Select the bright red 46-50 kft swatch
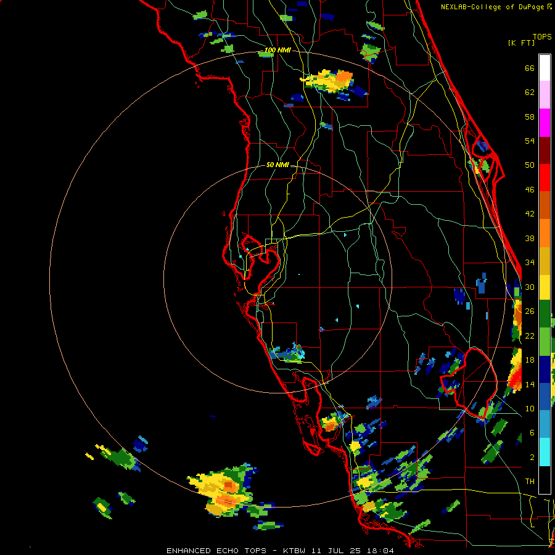 click(x=545, y=178)
